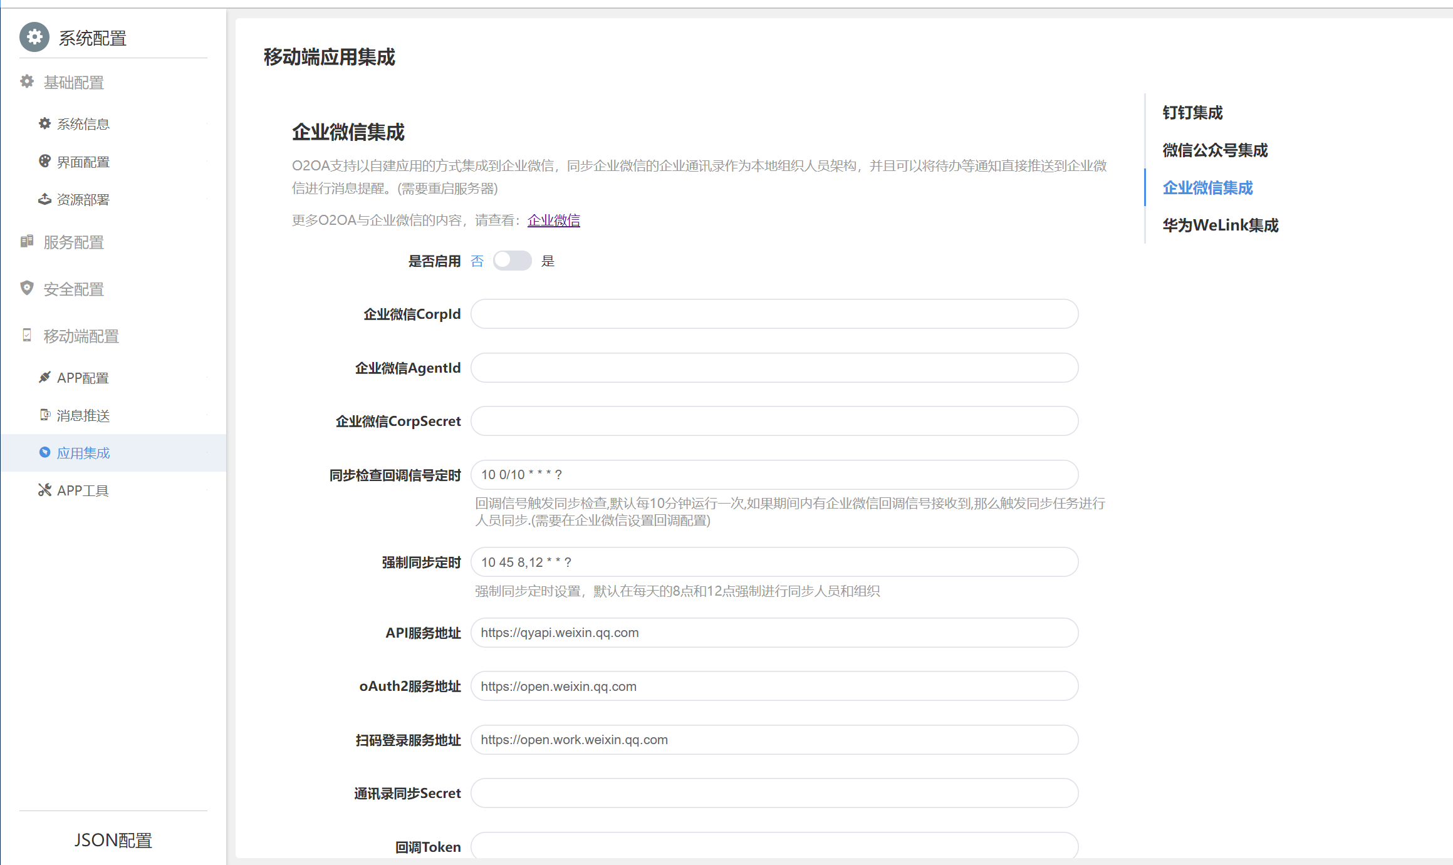1453x865 pixels.
Task: Click the 界面配置 palette icon
Action: coord(44,161)
